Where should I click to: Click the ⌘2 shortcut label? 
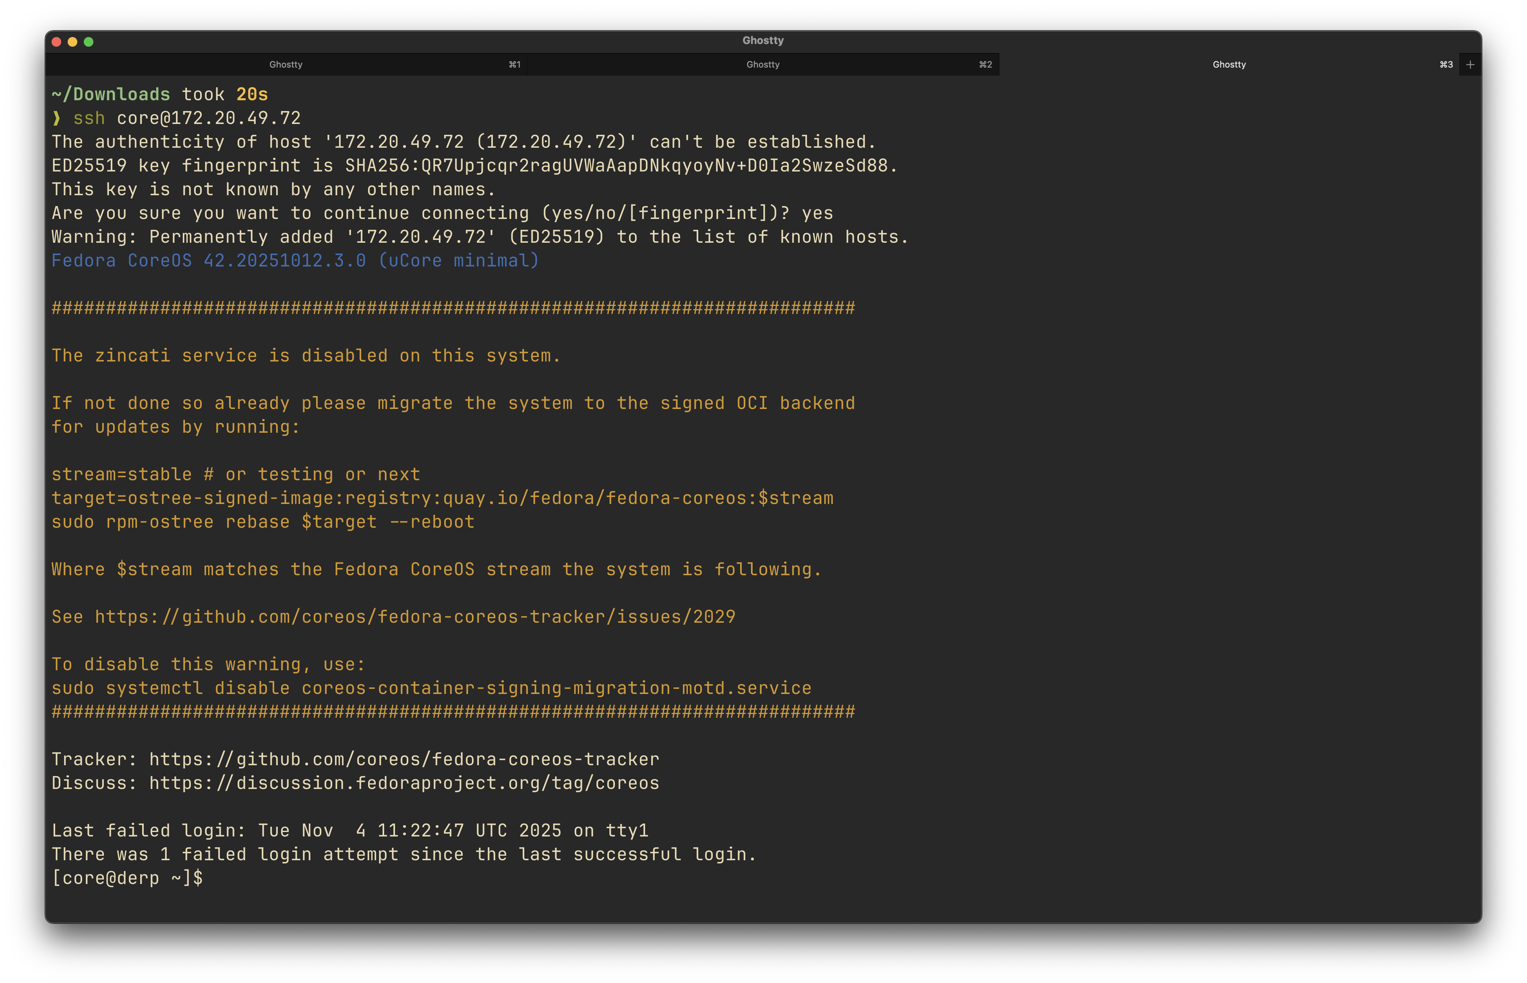(x=985, y=64)
